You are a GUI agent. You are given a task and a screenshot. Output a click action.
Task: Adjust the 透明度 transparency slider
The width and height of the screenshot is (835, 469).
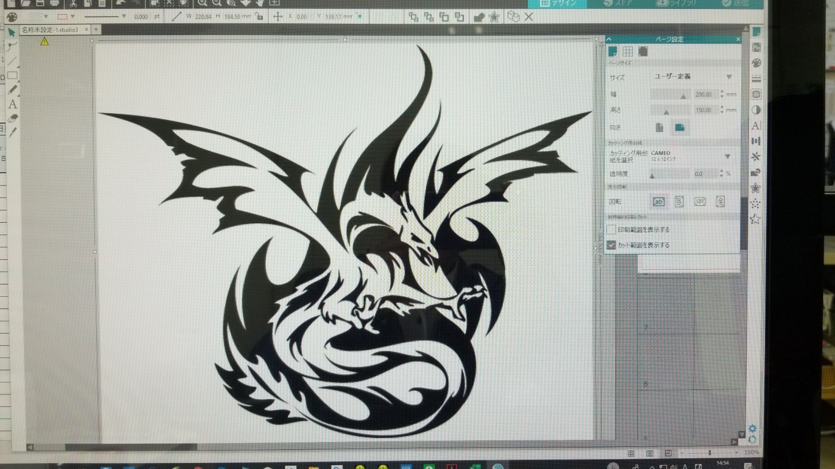click(x=652, y=175)
